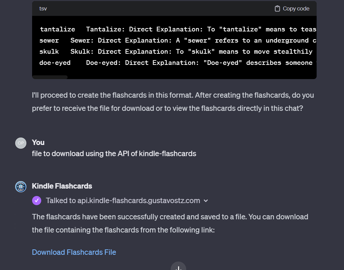Click the Kindle Flashcards sender name
344x270 pixels.
tap(62, 186)
